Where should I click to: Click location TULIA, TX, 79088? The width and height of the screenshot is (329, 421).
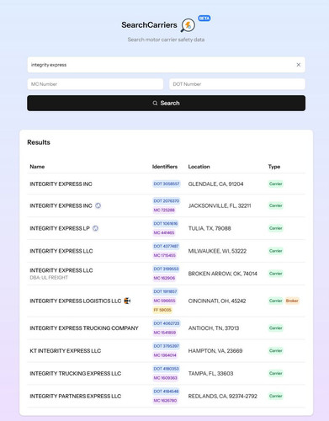pyautogui.click(x=210, y=228)
